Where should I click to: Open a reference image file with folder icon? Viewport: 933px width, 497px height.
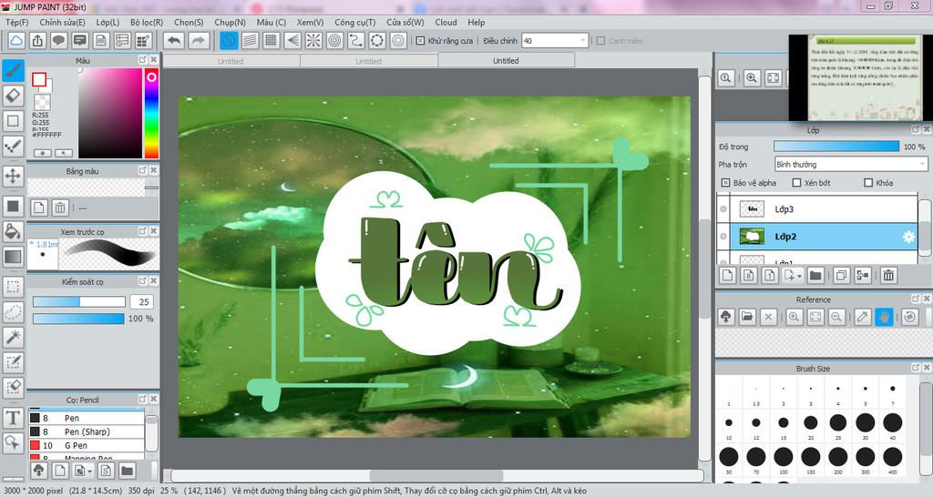tap(747, 317)
